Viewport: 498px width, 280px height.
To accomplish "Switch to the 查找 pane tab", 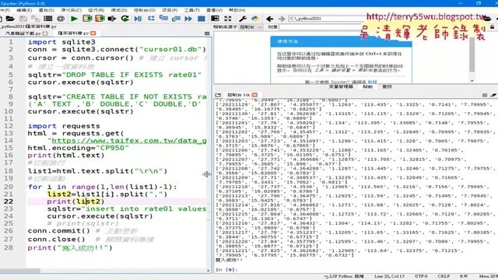I will pyautogui.click(x=387, y=86).
